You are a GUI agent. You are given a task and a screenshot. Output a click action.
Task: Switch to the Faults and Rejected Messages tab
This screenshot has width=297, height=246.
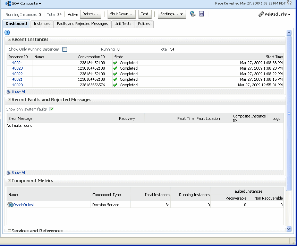point(82,24)
